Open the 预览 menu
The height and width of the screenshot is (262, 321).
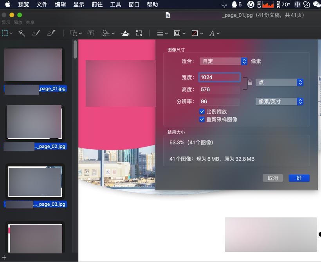coord(23,4)
